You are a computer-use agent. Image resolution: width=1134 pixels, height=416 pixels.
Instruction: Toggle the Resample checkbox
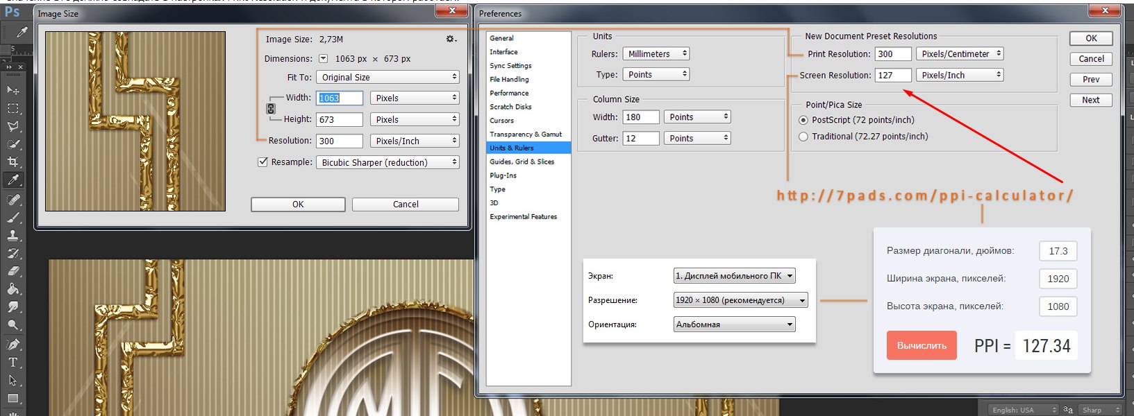coord(262,162)
